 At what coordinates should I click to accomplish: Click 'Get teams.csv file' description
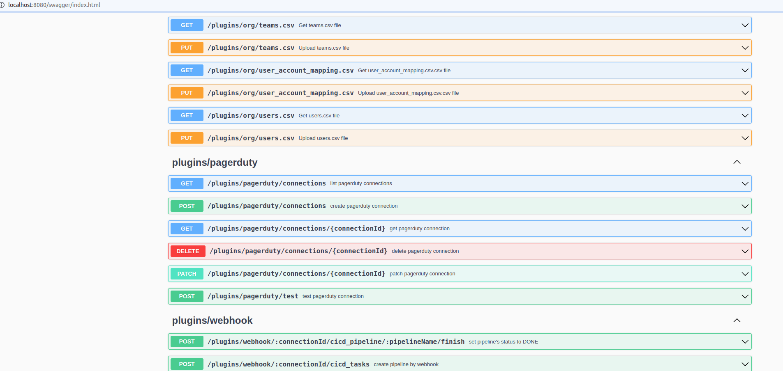pyautogui.click(x=320, y=25)
